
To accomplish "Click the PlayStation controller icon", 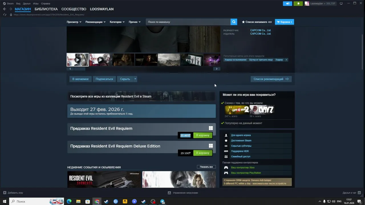I will tap(226, 173).
